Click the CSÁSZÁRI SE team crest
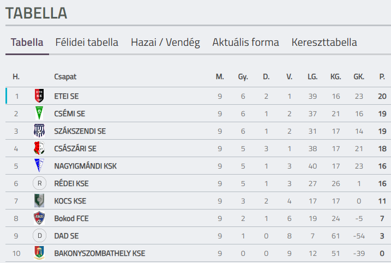This screenshot has width=391, height=263. point(38,148)
